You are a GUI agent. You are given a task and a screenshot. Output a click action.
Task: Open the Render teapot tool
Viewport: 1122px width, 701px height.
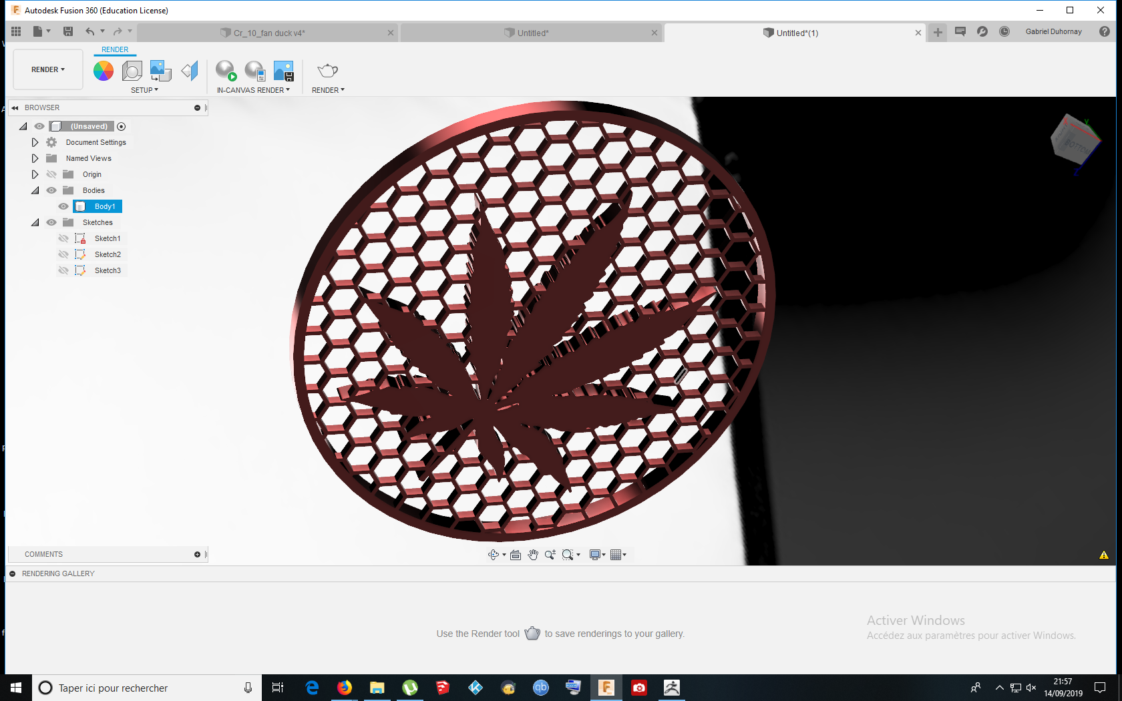(327, 70)
